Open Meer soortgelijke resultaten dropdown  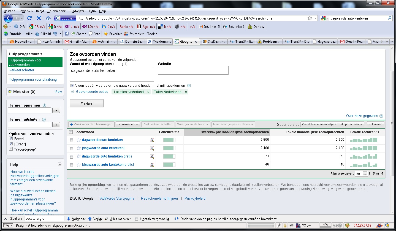click(233, 124)
